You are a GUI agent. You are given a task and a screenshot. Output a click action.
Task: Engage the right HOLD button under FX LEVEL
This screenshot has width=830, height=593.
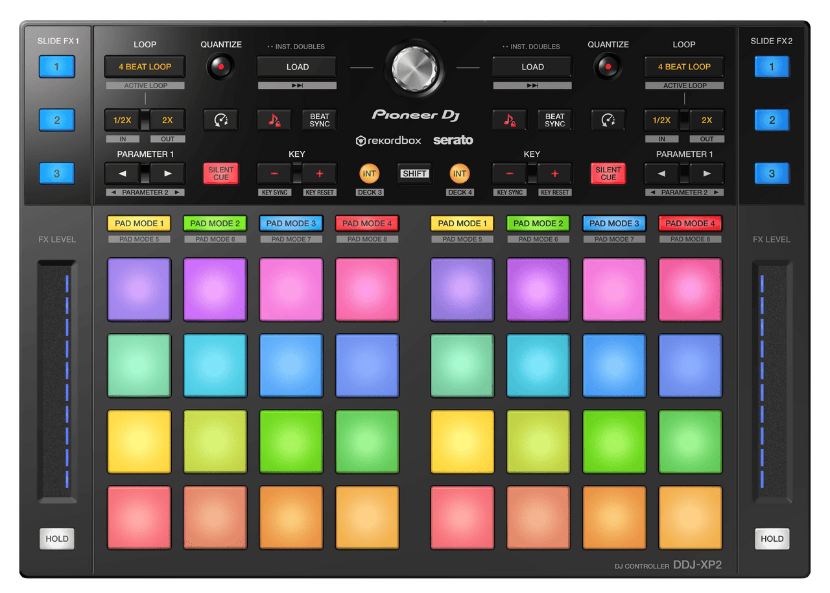[772, 539]
